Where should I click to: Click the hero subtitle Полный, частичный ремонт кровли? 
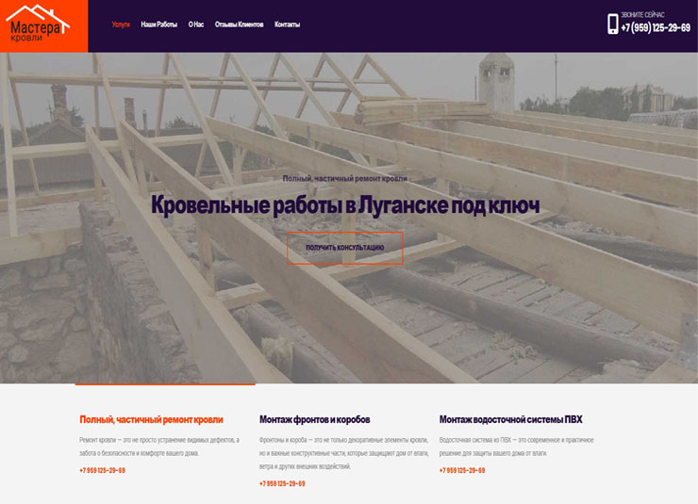click(x=345, y=179)
